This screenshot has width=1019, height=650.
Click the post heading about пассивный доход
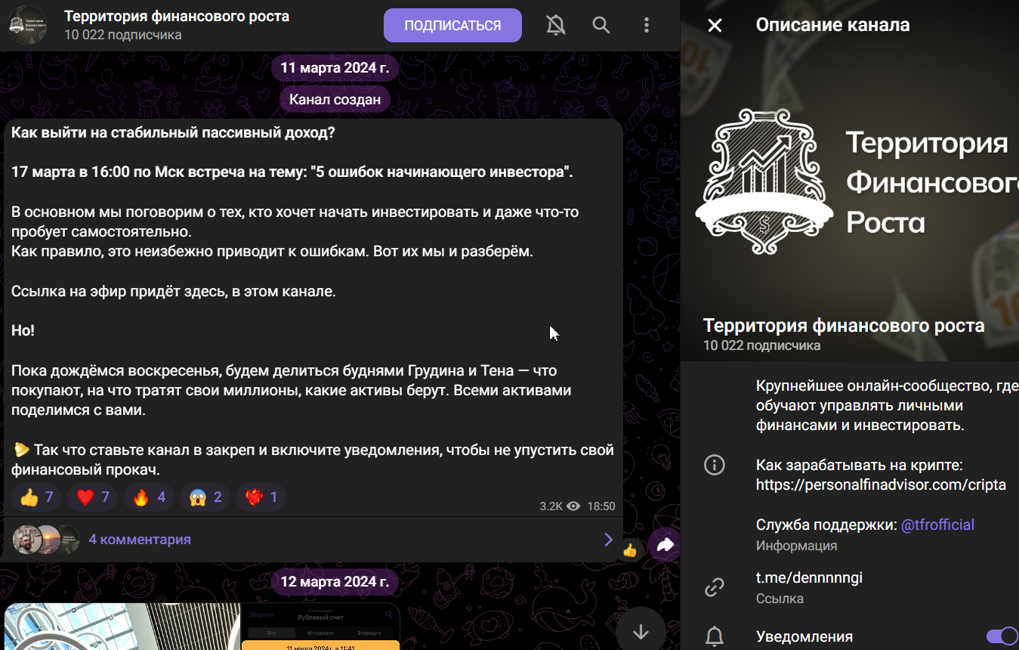(173, 132)
